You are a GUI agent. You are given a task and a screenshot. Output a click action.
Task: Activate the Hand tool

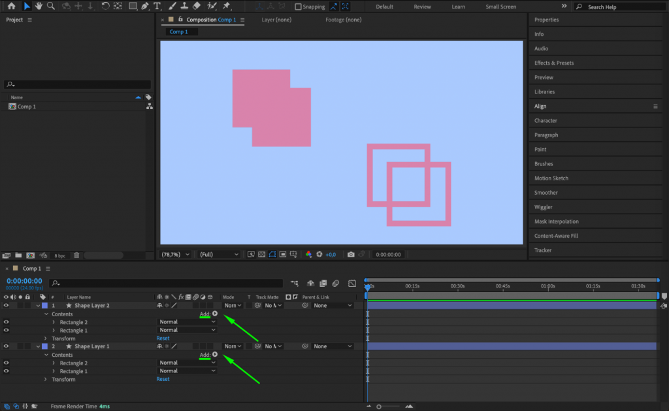click(39, 7)
